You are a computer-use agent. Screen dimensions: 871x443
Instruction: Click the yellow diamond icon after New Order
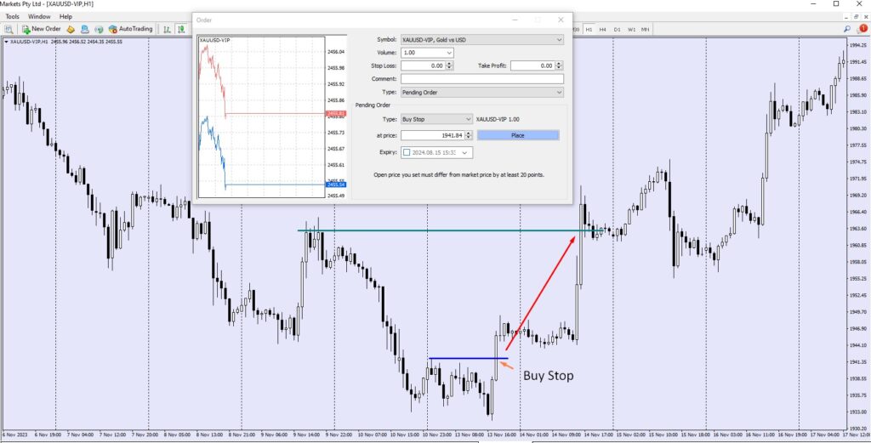(x=71, y=29)
